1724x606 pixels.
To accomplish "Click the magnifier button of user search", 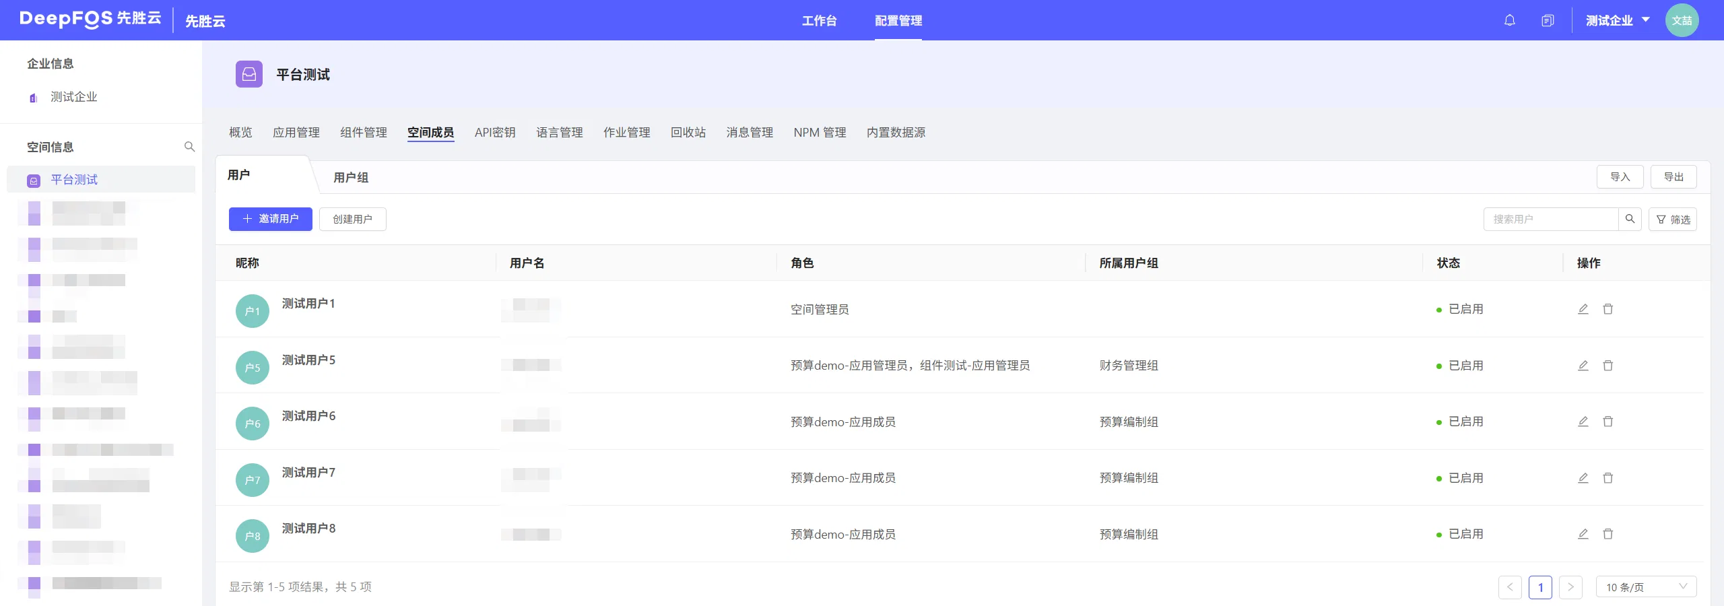I will pos(1630,219).
